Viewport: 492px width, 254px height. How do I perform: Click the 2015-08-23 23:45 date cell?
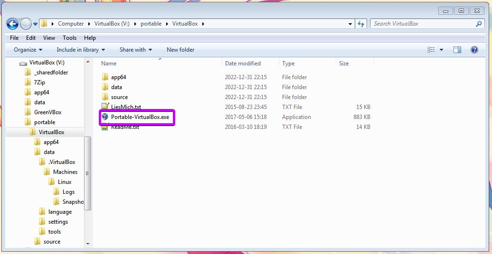(x=246, y=107)
